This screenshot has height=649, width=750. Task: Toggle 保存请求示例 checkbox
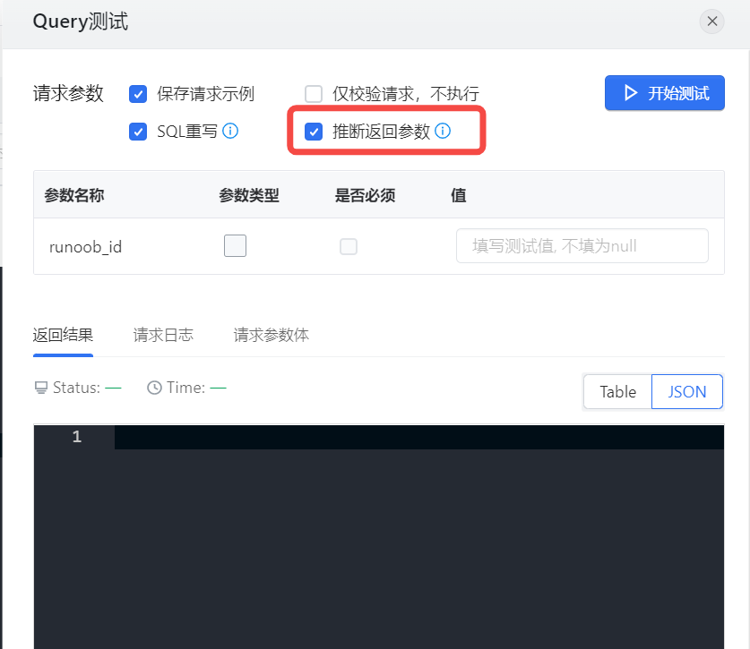coord(138,94)
